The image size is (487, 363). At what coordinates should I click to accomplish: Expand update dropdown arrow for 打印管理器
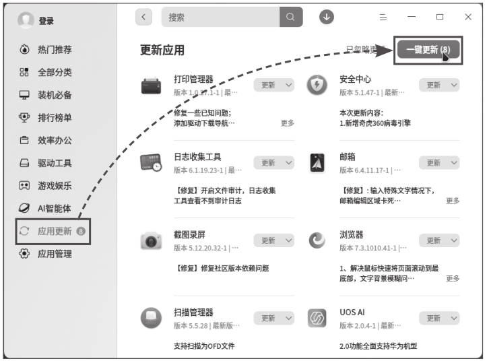click(x=288, y=85)
